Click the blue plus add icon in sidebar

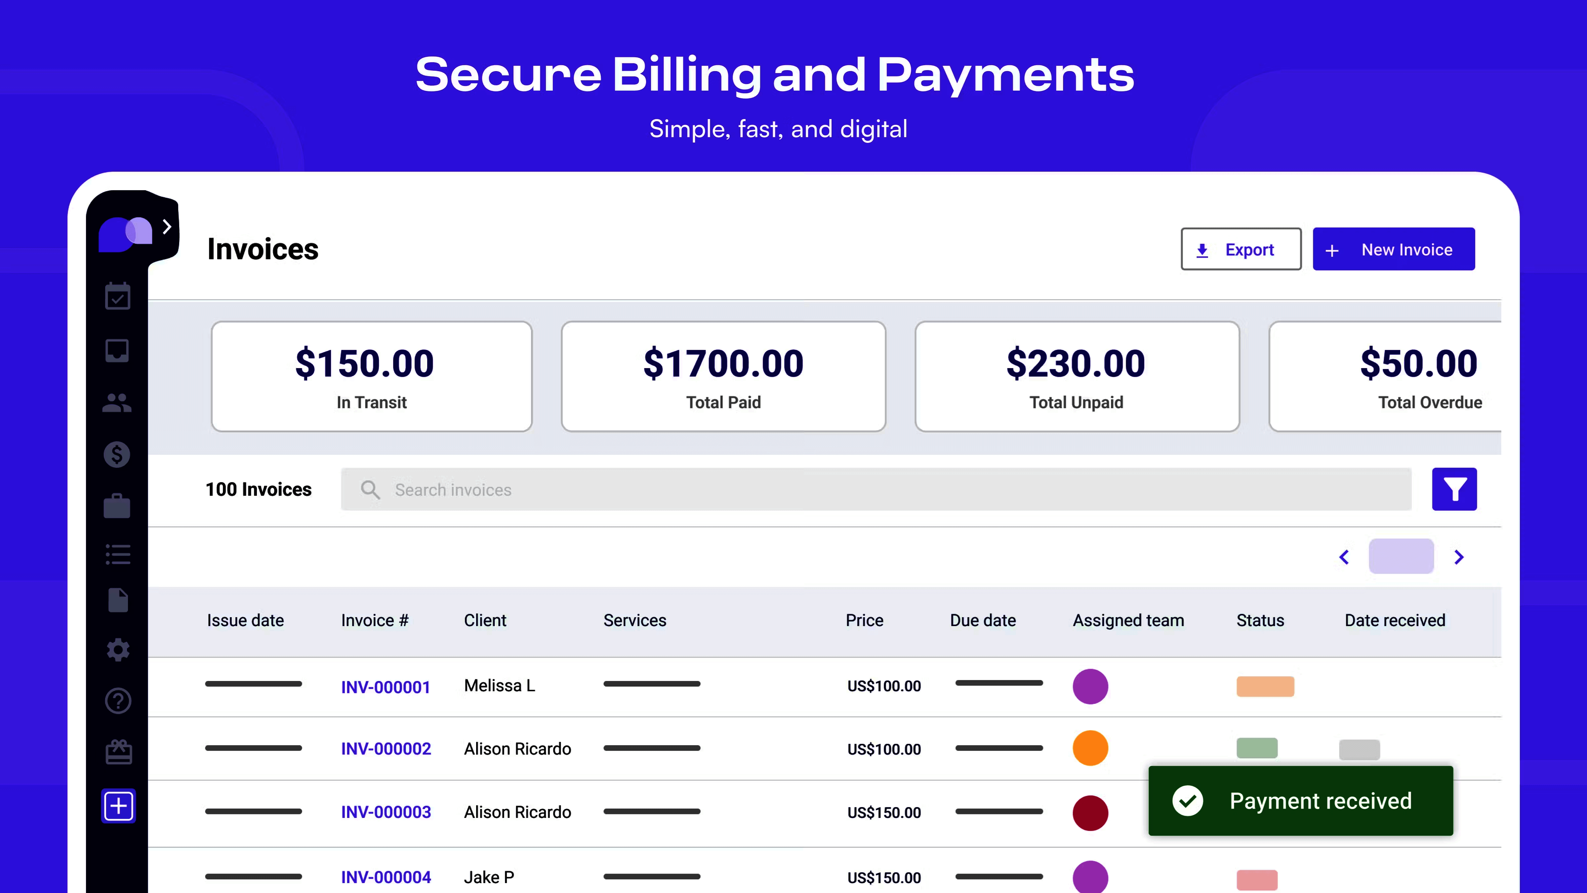tap(118, 805)
